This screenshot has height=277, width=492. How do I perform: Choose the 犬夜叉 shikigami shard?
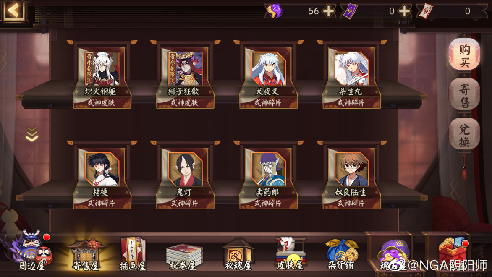pyautogui.click(x=268, y=75)
